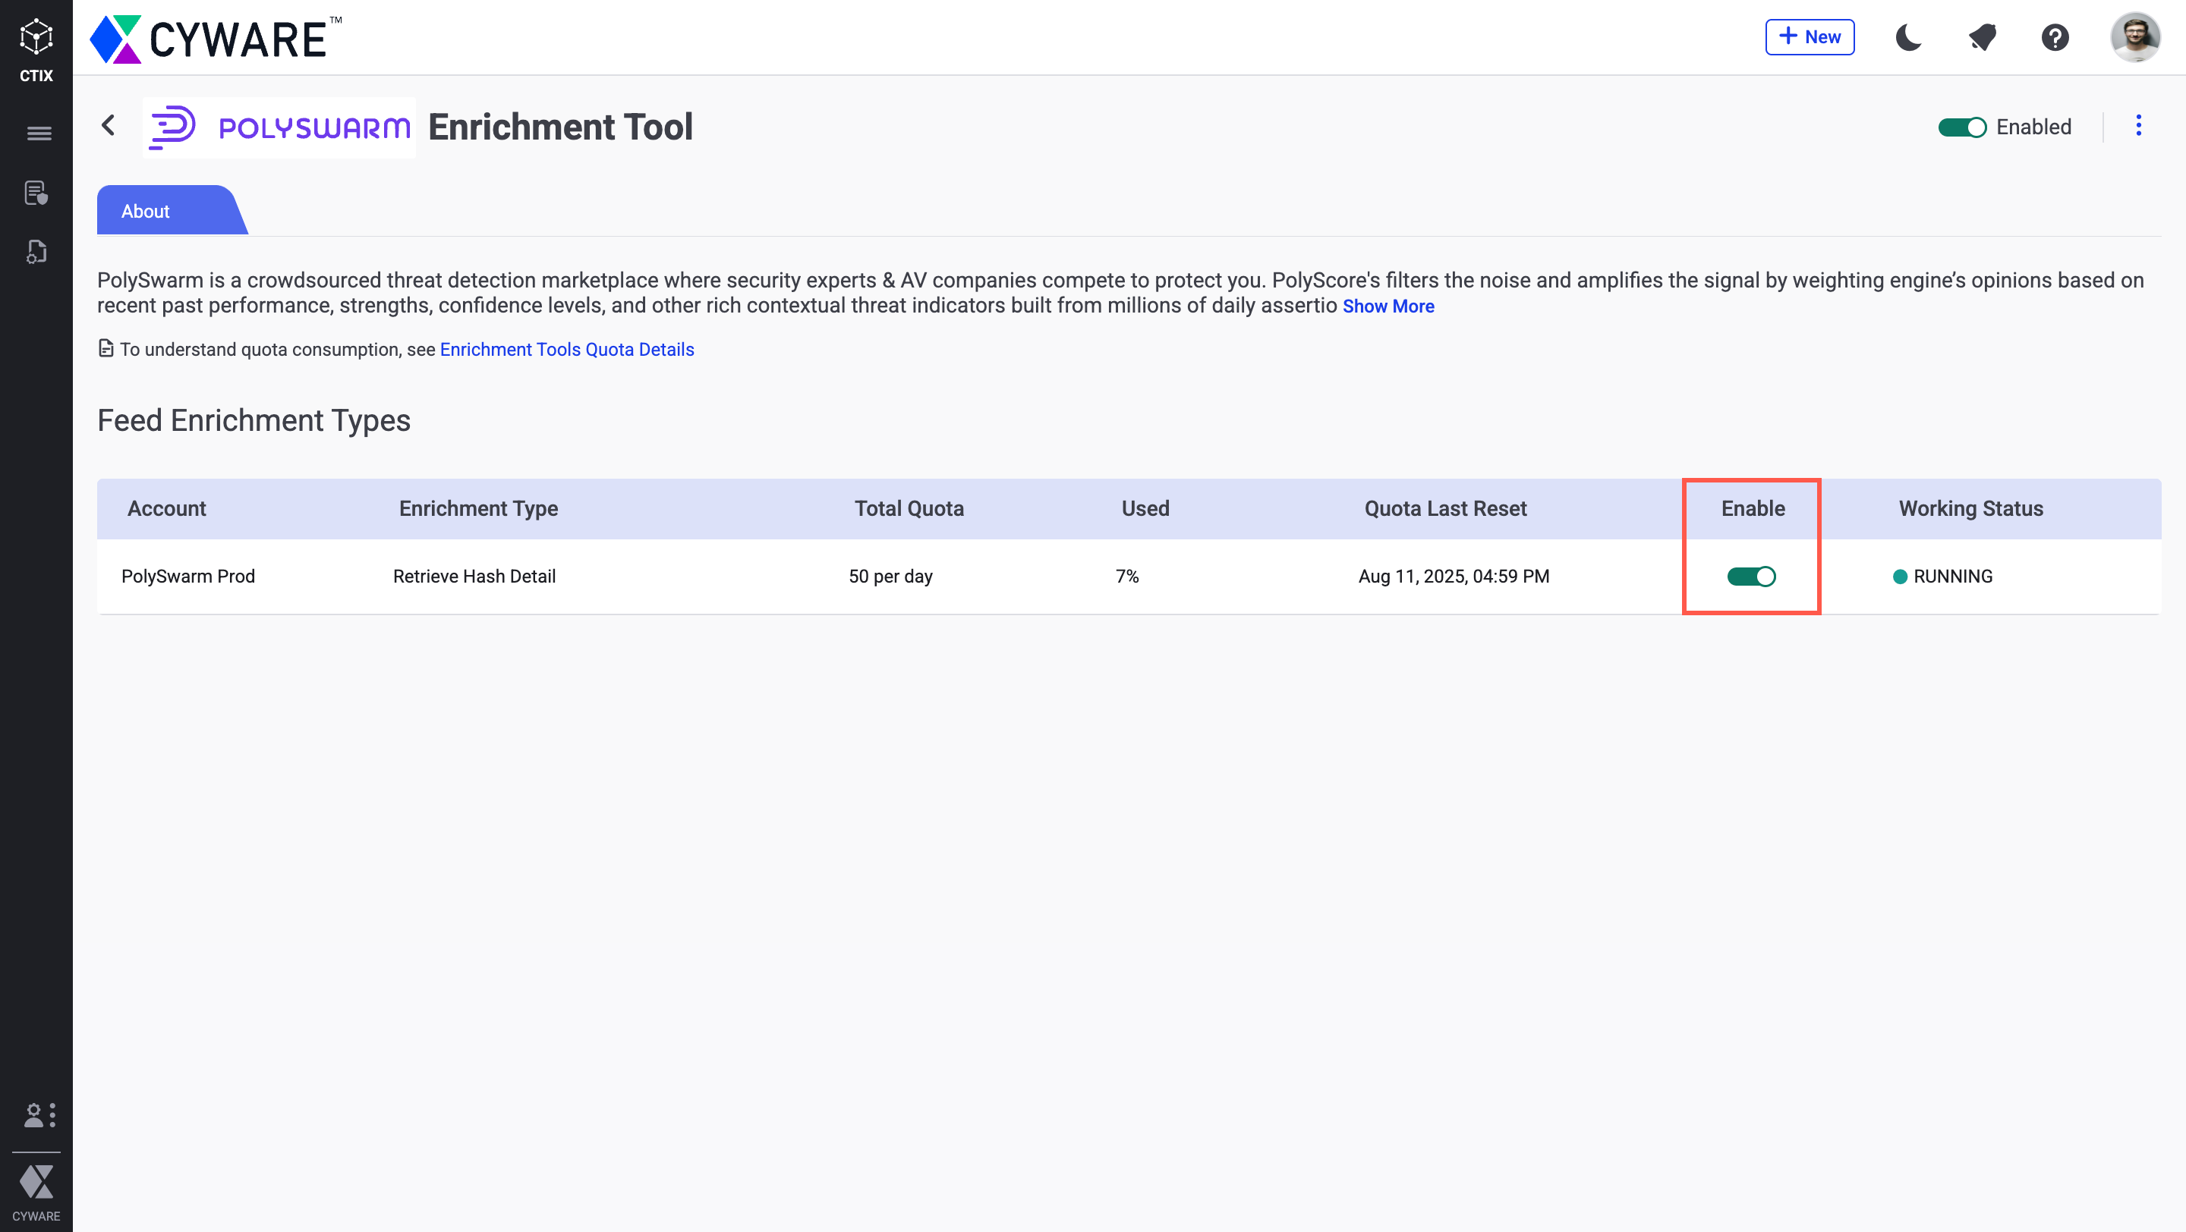Select the About tab
The width and height of the screenshot is (2186, 1232).
pos(145,211)
